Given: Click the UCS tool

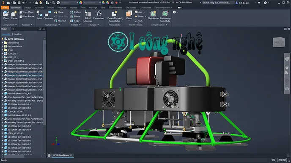Looking at the screenshot, I should (139, 21).
